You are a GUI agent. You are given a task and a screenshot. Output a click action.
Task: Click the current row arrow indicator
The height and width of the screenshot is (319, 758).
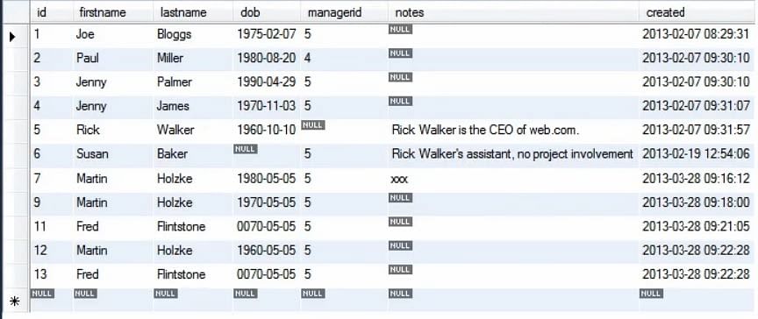(13, 37)
